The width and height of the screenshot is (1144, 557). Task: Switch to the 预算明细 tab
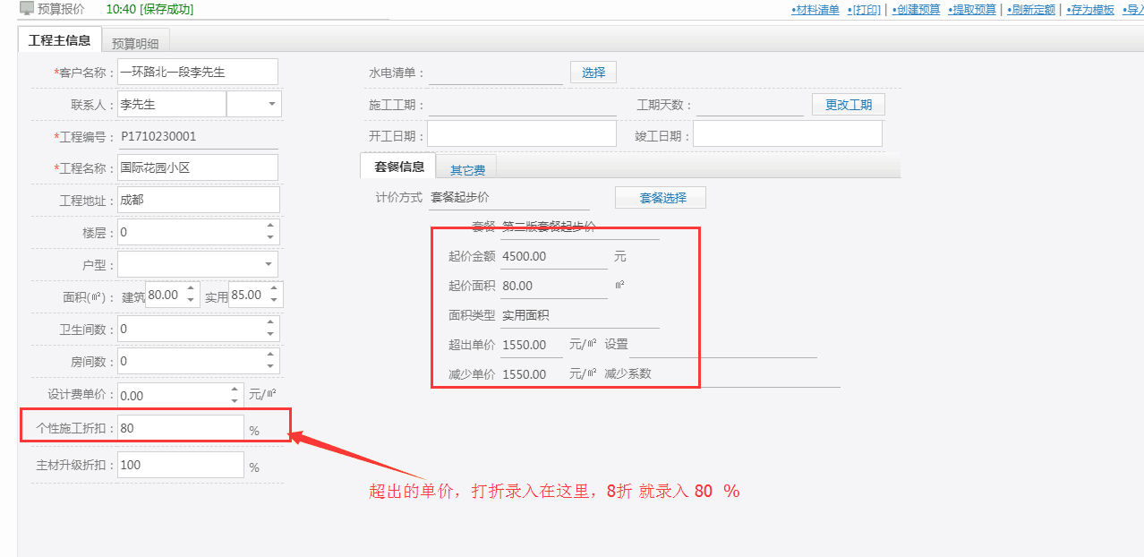click(x=134, y=42)
